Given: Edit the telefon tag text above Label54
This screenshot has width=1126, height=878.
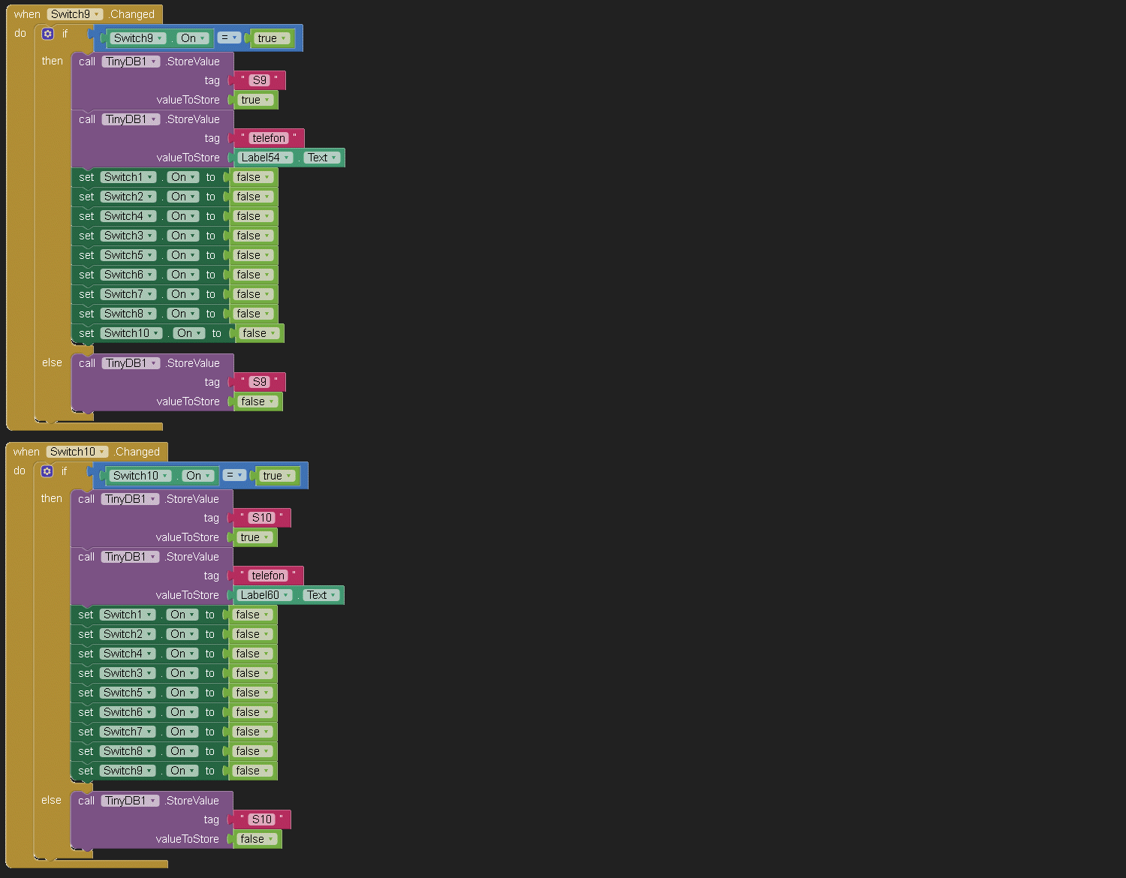Looking at the screenshot, I should click(x=269, y=138).
